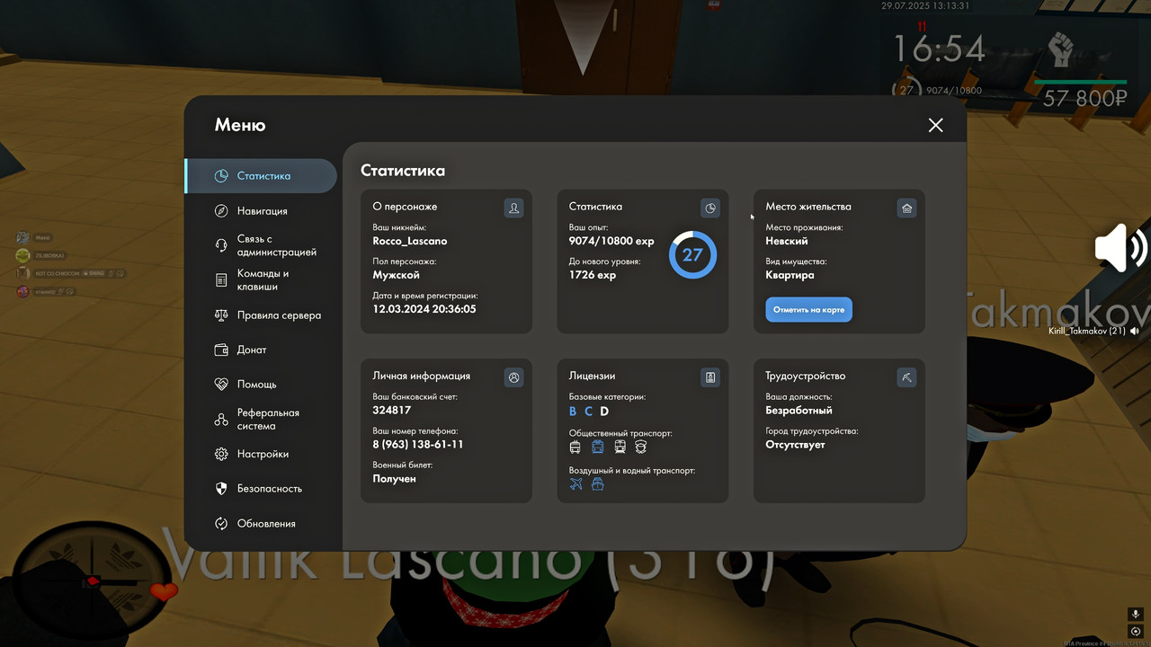Click the registration date 12.03.2024 20:36:05

point(424,309)
